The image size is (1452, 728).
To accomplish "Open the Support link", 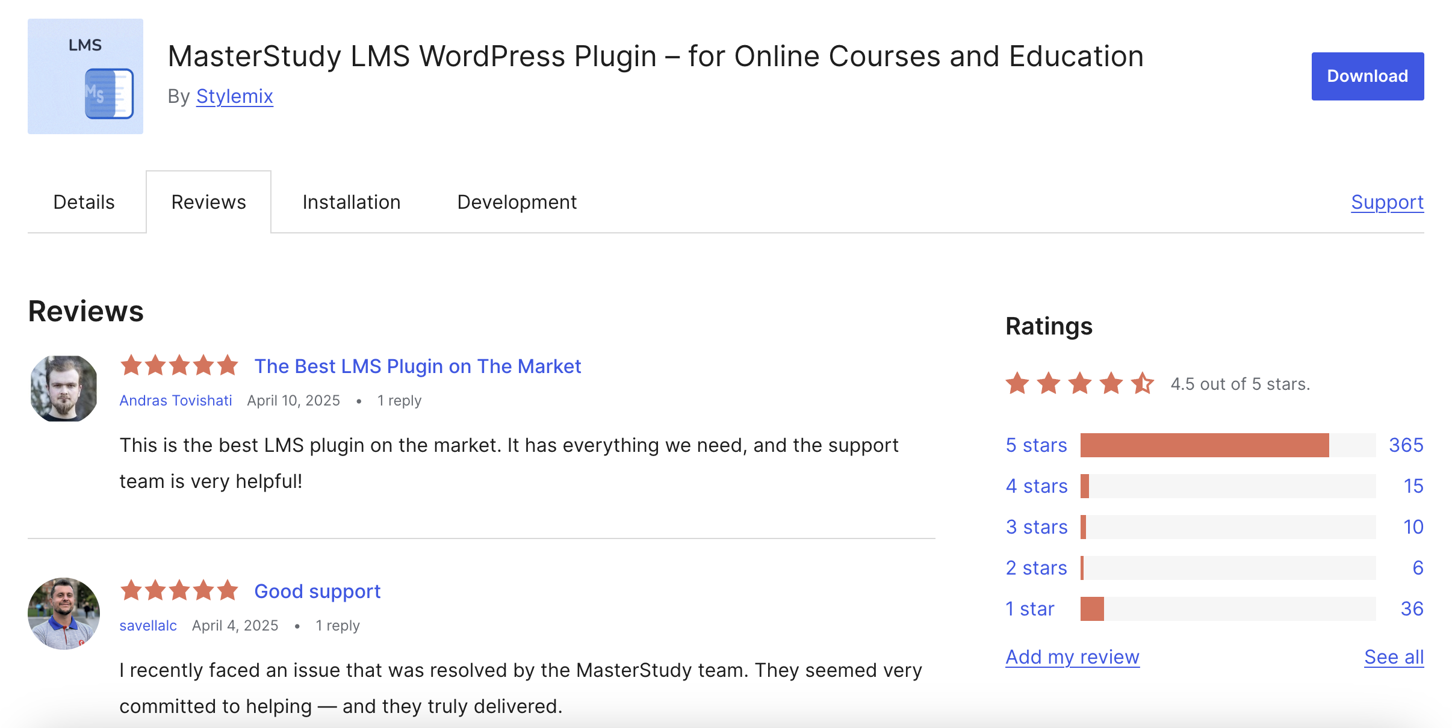I will (1387, 202).
